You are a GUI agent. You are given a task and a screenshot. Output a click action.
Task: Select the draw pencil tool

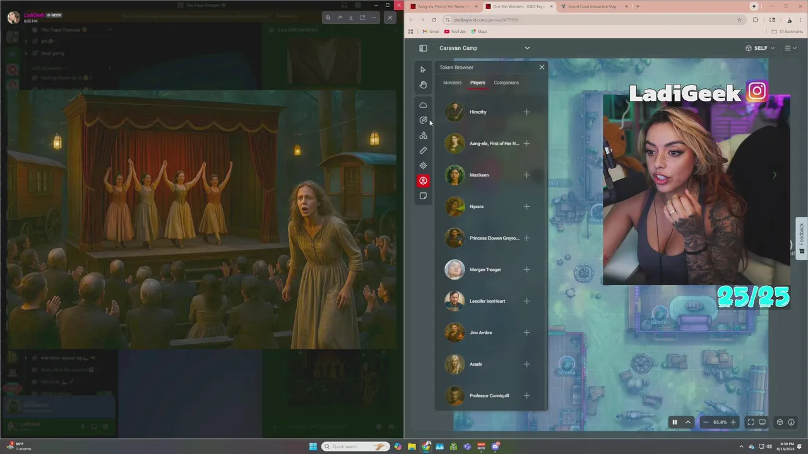[423, 120]
